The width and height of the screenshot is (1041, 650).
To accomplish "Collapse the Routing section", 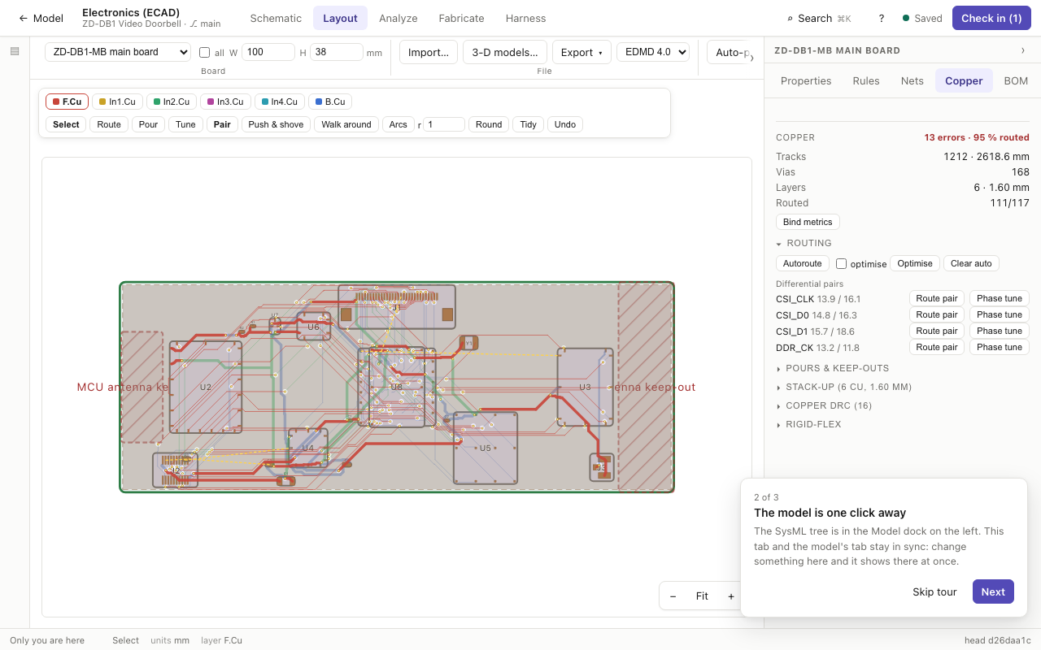I will point(804,243).
